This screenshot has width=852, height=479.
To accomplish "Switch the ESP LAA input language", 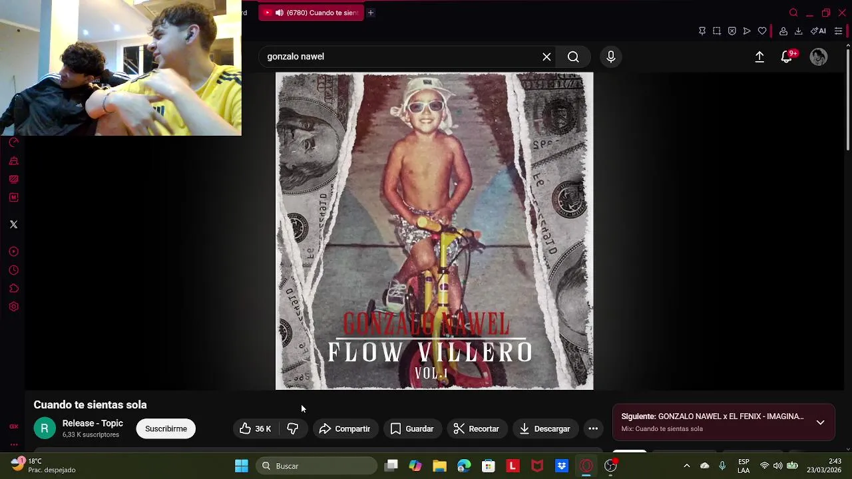I will [x=744, y=466].
